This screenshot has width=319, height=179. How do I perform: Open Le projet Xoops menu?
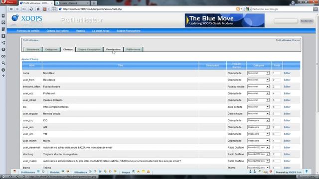point(101,31)
